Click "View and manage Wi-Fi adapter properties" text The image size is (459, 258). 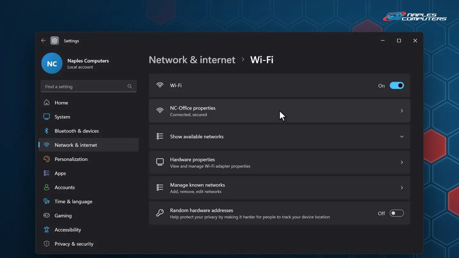click(x=210, y=166)
